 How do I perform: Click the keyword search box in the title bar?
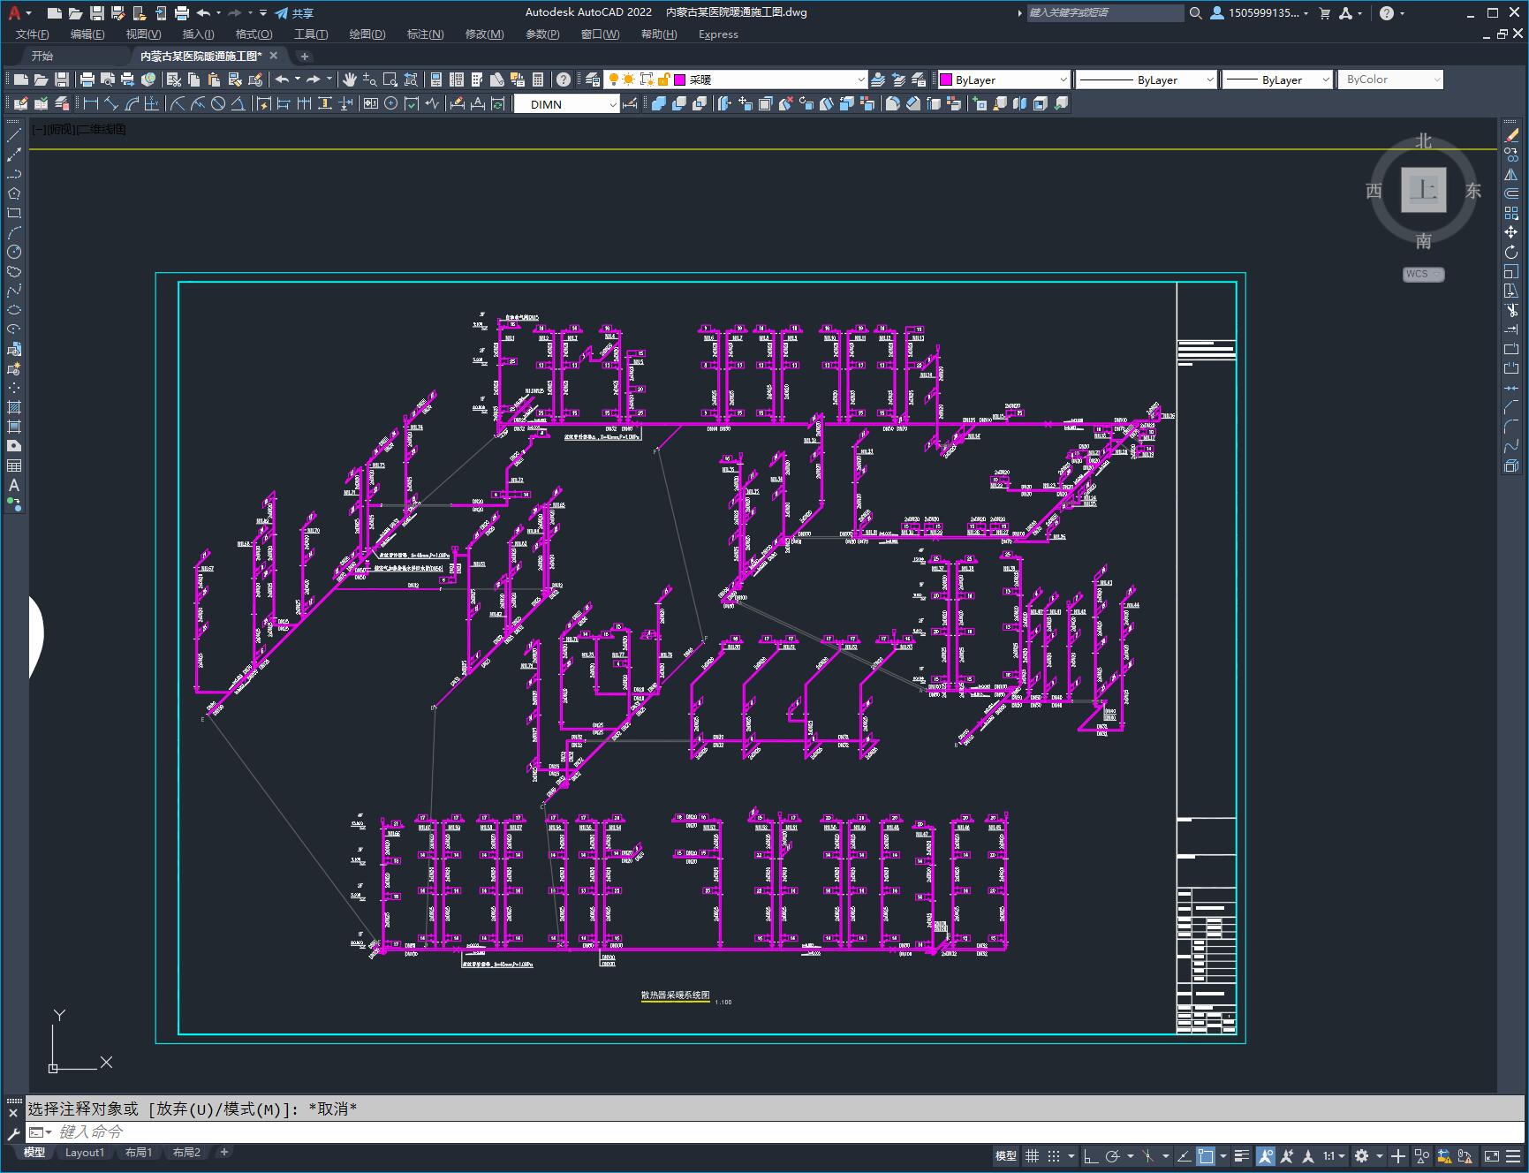1105,13
